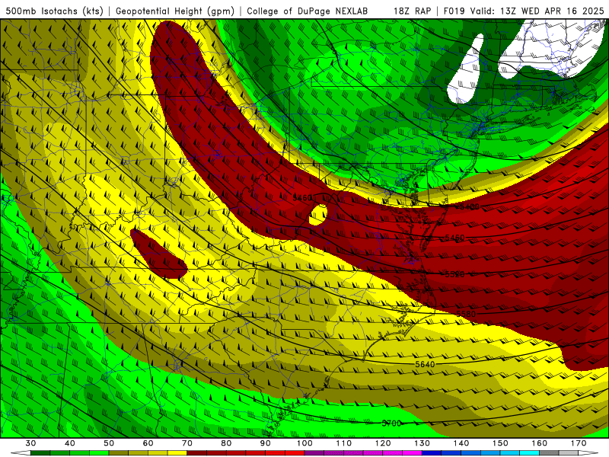Click the 5700 height contour label
This screenshot has width=609, height=457.
(x=391, y=423)
